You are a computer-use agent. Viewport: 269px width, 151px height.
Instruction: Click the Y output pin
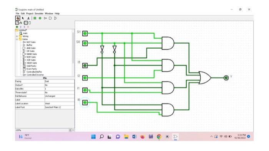(x=226, y=78)
